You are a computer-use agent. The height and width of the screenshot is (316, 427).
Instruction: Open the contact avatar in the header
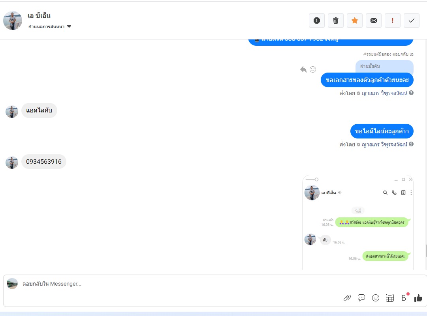[13, 21]
